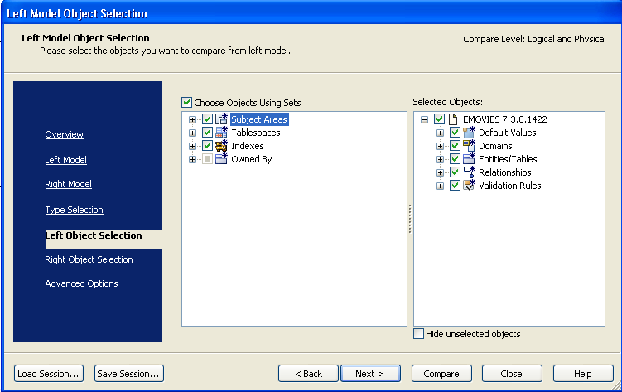This screenshot has height=392, width=622.
Task: Open the Advanced Options step
Action: point(81,283)
